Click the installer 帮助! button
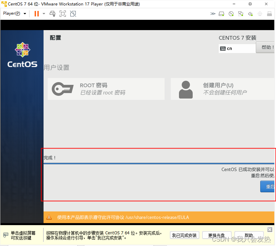 point(265,47)
